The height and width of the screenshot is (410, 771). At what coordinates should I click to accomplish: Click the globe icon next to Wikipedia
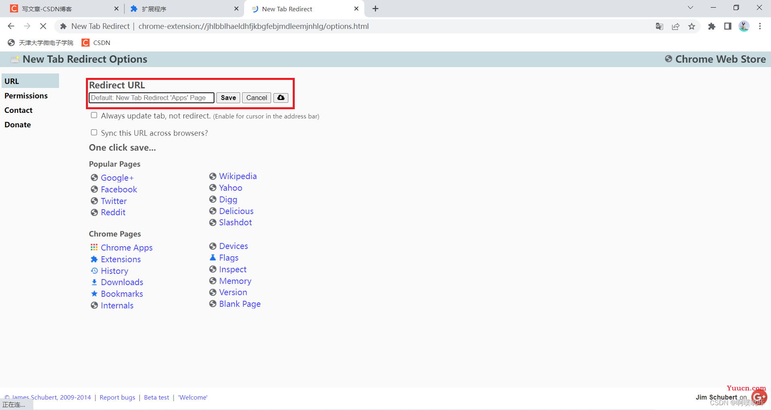213,176
